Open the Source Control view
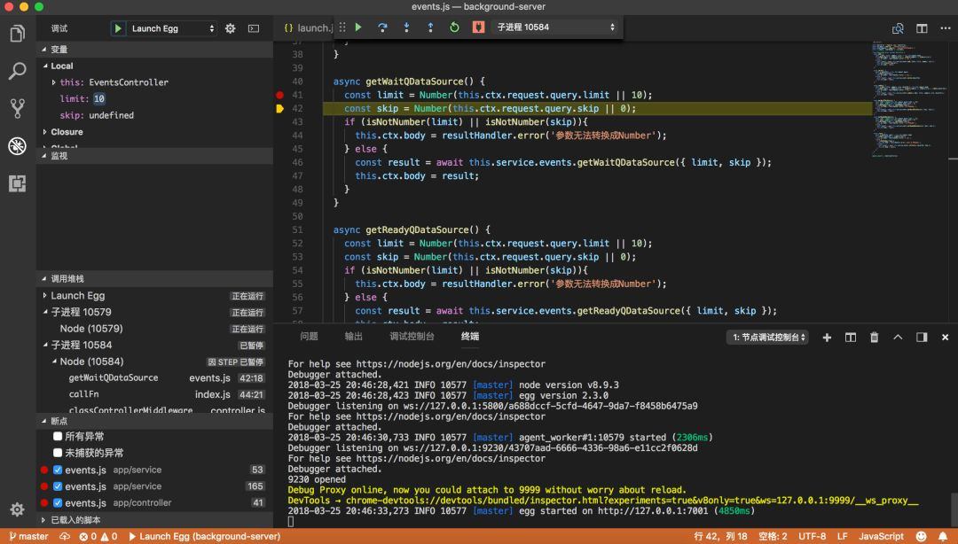 [17, 109]
